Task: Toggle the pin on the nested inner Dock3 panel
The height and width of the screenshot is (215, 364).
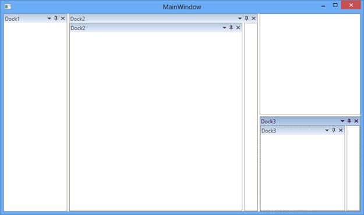Action: 334,130
